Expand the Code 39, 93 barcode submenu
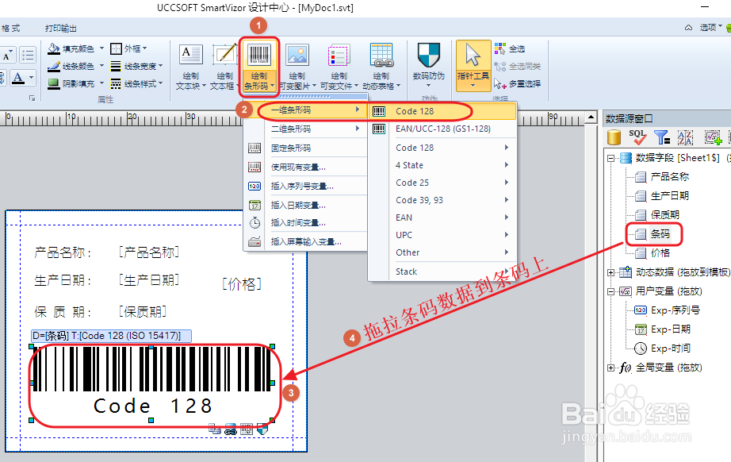 442,200
